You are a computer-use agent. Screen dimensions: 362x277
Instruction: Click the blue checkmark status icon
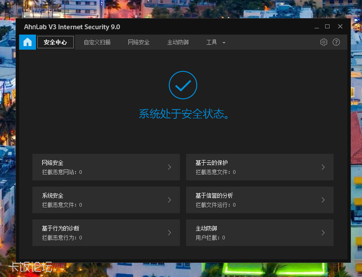click(x=183, y=85)
